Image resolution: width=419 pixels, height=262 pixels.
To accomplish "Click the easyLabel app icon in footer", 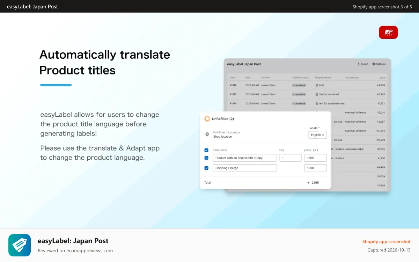I will [x=20, y=245].
